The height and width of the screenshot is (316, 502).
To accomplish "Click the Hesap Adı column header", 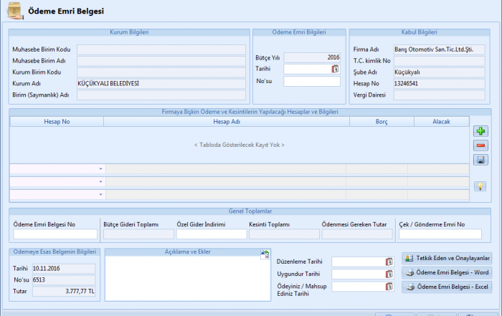I will coord(226,122).
